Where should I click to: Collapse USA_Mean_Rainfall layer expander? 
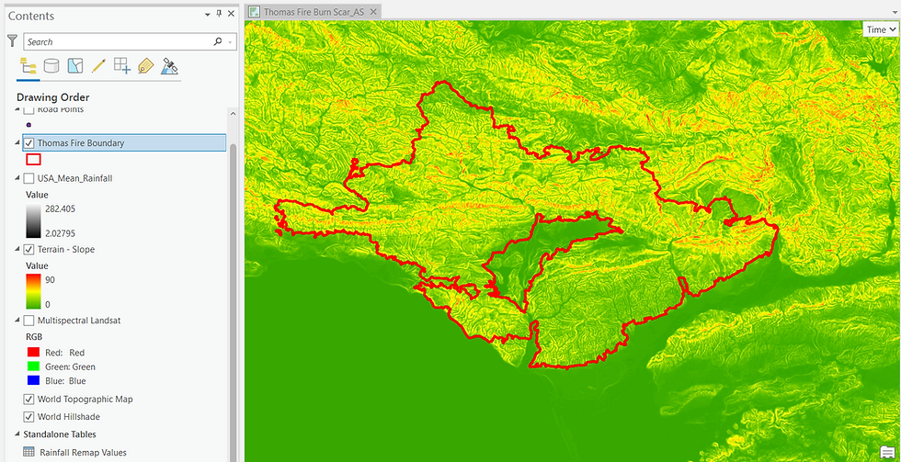(x=17, y=178)
